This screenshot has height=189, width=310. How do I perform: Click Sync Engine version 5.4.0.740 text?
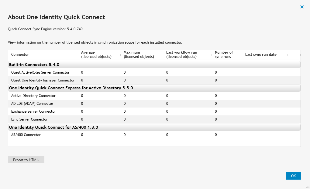coord(45,29)
